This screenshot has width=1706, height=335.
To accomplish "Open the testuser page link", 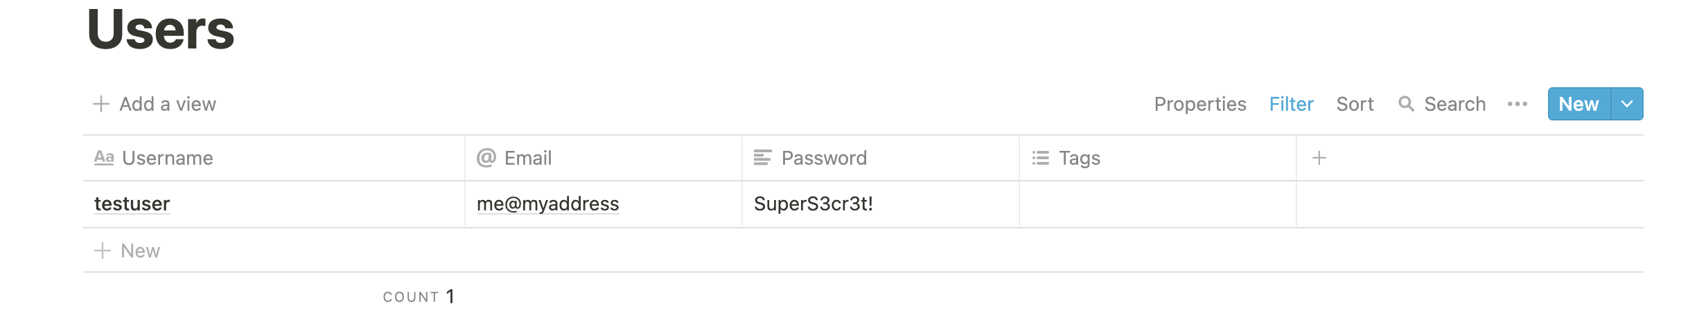I will click(x=132, y=203).
